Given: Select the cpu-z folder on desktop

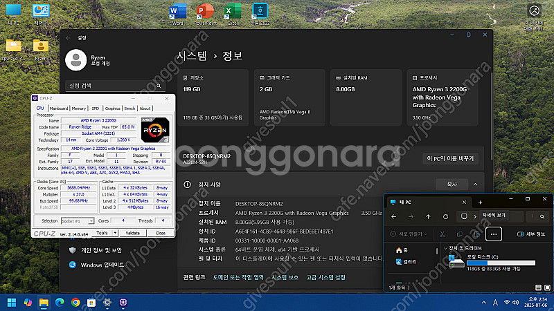Looking at the screenshot, I should [x=13, y=50].
